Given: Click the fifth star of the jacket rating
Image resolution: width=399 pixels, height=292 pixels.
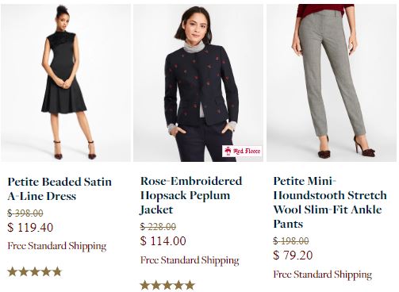Looking at the screenshot, I should (x=190, y=285).
